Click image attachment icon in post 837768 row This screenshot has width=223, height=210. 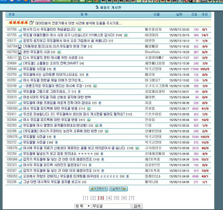coord(79,30)
